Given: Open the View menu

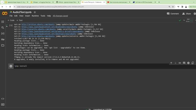Looking at the screenshot, I should (x=21, y=16).
